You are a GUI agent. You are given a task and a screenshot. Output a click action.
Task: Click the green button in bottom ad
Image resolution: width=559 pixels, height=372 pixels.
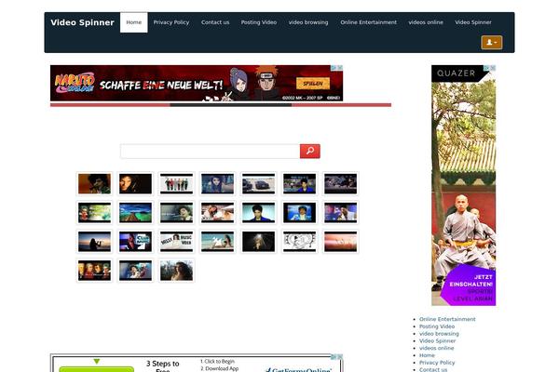[96, 369]
